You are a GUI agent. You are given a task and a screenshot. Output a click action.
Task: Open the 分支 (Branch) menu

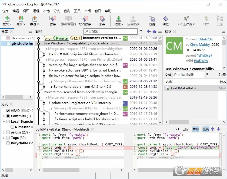coord(57,11)
